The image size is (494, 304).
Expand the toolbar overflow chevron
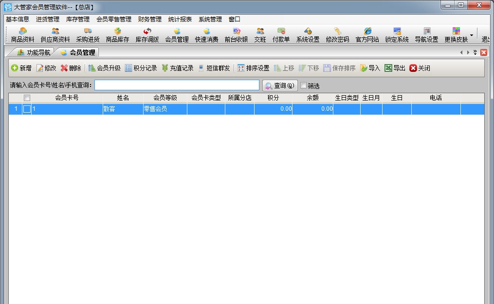(x=475, y=52)
